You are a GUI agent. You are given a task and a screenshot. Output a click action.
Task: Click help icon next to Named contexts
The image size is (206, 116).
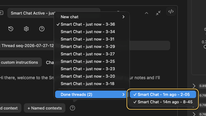(x=72, y=108)
